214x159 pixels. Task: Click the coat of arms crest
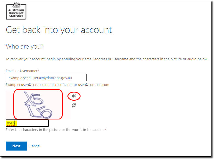point(16,5)
